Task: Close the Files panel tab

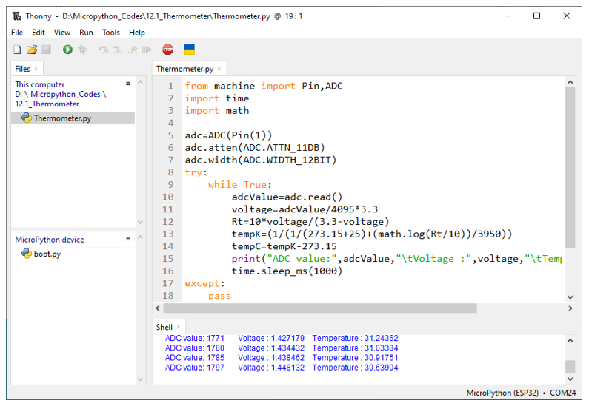Action: point(36,68)
